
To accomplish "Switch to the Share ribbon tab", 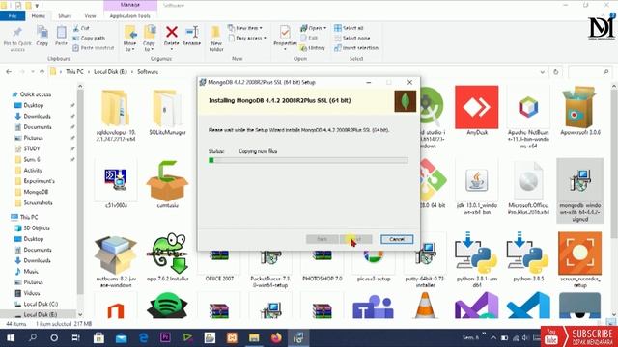I will (65, 16).
